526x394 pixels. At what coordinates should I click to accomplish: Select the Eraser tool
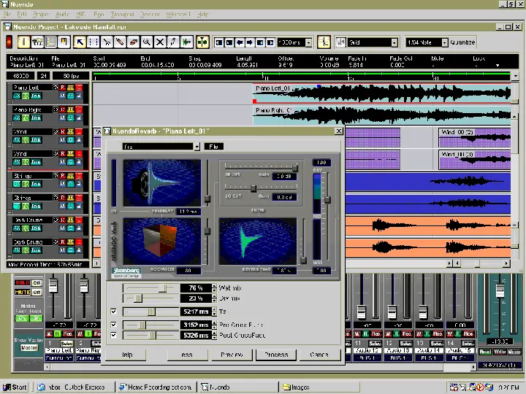coord(133,42)
